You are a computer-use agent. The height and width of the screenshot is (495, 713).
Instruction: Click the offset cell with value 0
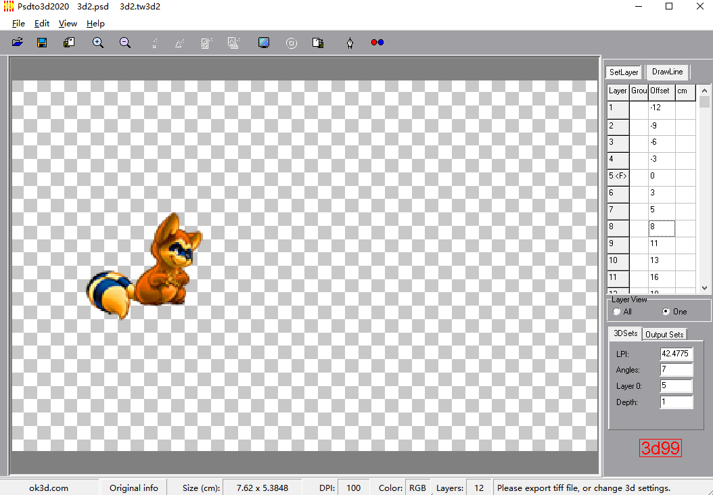tap(662, 177)
